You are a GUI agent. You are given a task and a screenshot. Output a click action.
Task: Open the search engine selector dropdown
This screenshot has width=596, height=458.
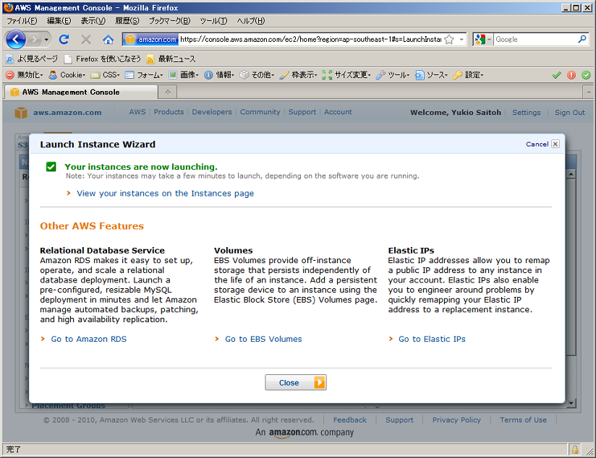pos(483,40)
